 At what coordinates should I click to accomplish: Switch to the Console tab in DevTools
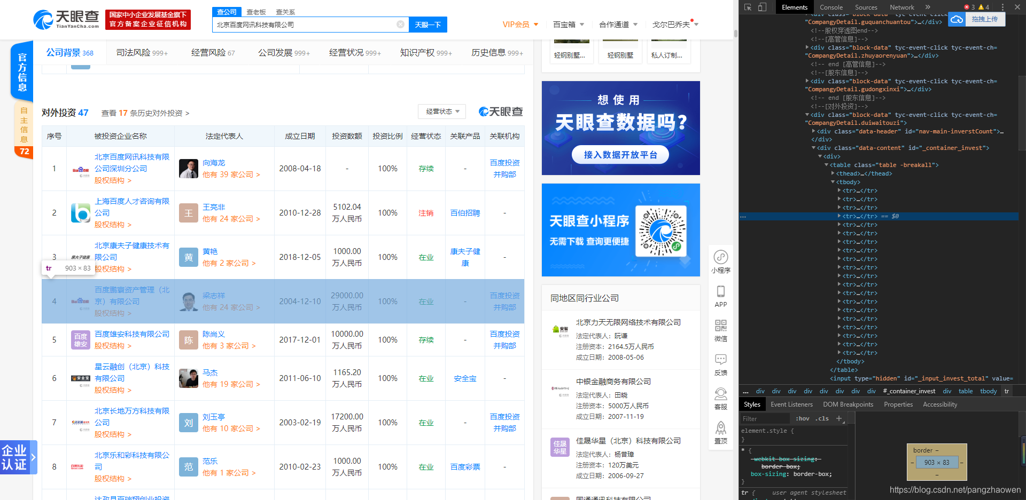(x=831, y=7)
